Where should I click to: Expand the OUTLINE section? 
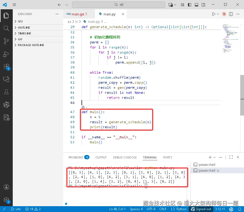38,28
